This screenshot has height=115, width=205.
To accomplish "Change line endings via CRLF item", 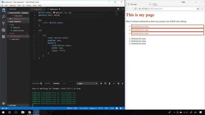I will 106,108.
